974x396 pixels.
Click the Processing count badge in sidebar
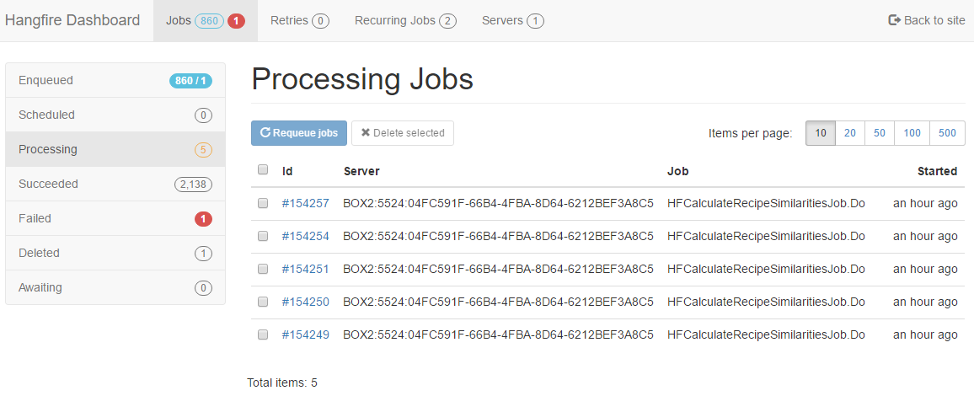coord(203,150)
